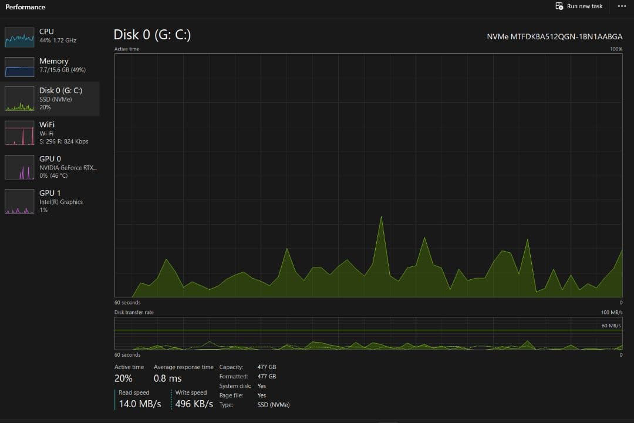Click the Run new task icon
The height and width of the screenshot is (423, 634).
coord(559,6)
